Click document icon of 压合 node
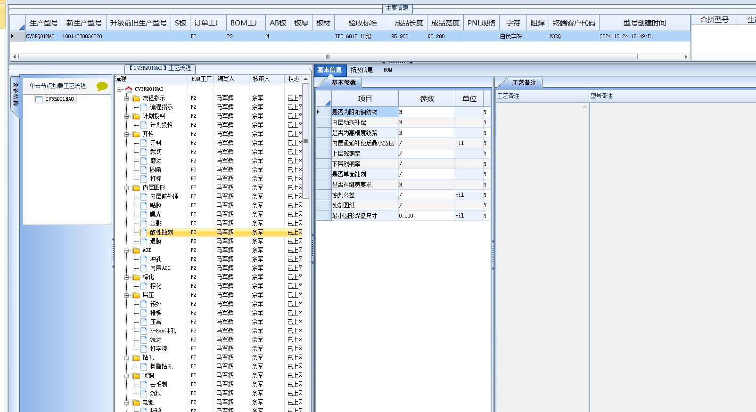 (x=144, y=322)
